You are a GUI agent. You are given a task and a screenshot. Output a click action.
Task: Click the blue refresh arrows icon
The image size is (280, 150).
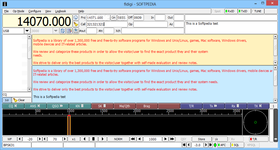pos(63,31)
